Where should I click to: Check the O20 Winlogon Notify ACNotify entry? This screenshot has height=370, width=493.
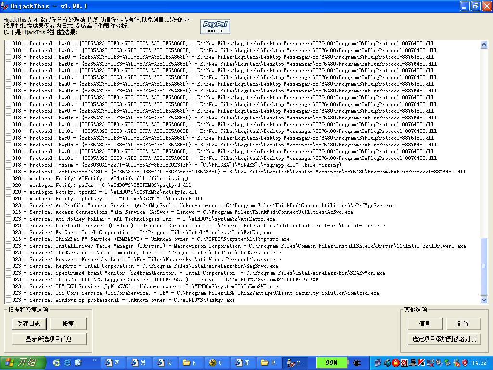click(9, 178)
